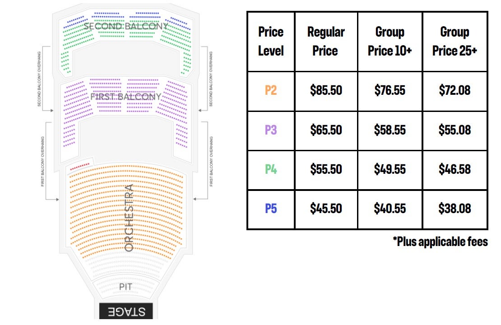
Task: Click the green P4 price level
Action: pyautogui.click(x=271, y=169)
